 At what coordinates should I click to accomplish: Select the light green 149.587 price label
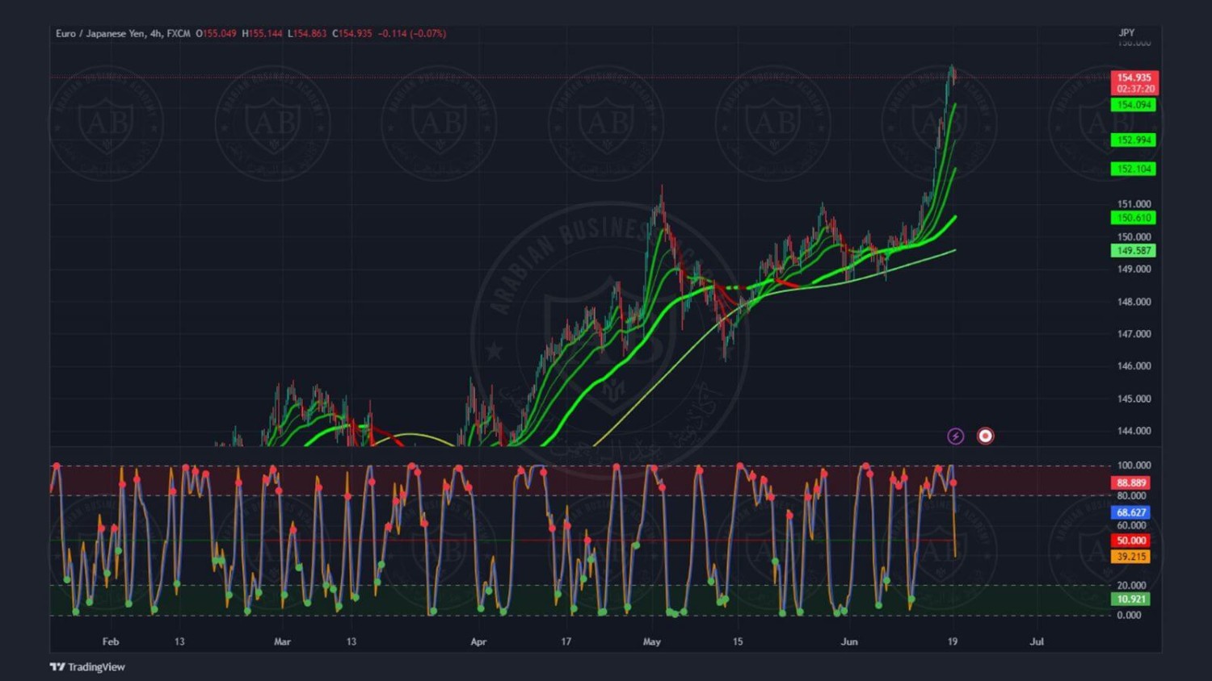coord(1134,251)
